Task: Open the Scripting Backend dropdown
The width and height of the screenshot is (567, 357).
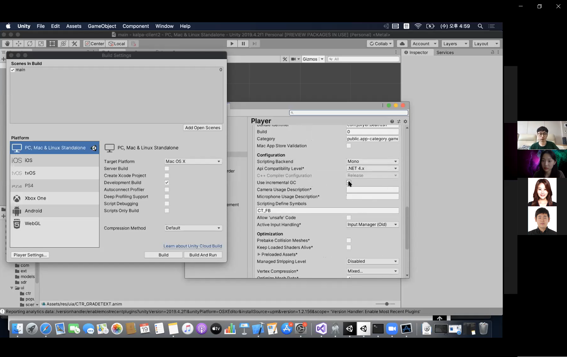Action: coord(372,161)
